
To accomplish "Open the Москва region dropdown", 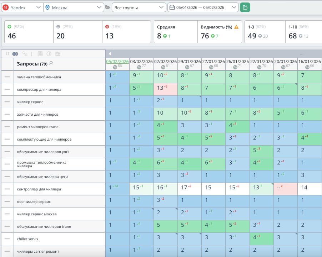I will pos(74,7).
